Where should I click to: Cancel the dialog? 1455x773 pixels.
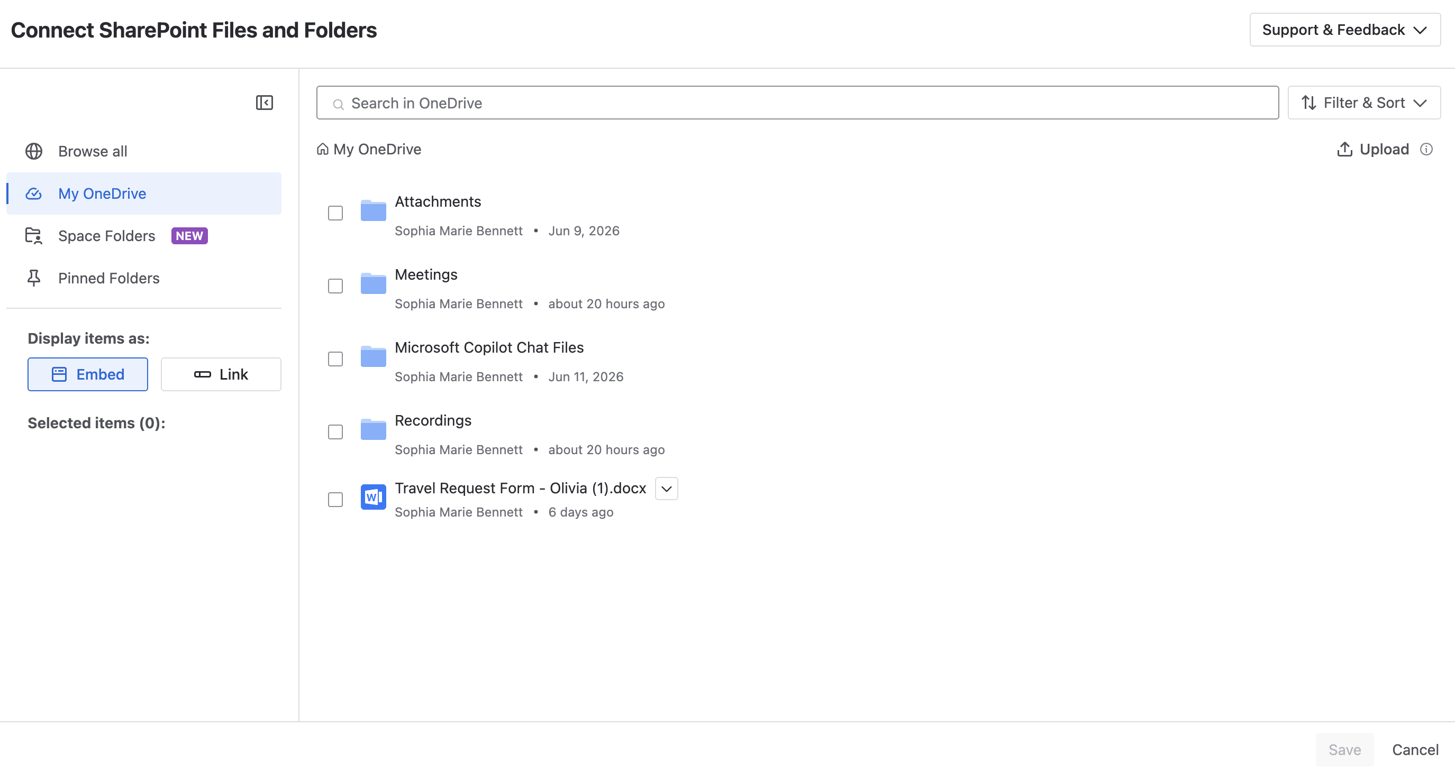pos(1415,750)
